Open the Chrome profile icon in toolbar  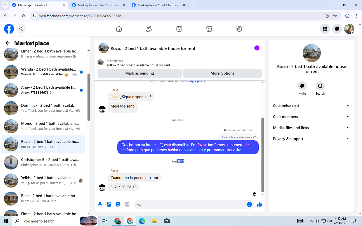point(347,16)
